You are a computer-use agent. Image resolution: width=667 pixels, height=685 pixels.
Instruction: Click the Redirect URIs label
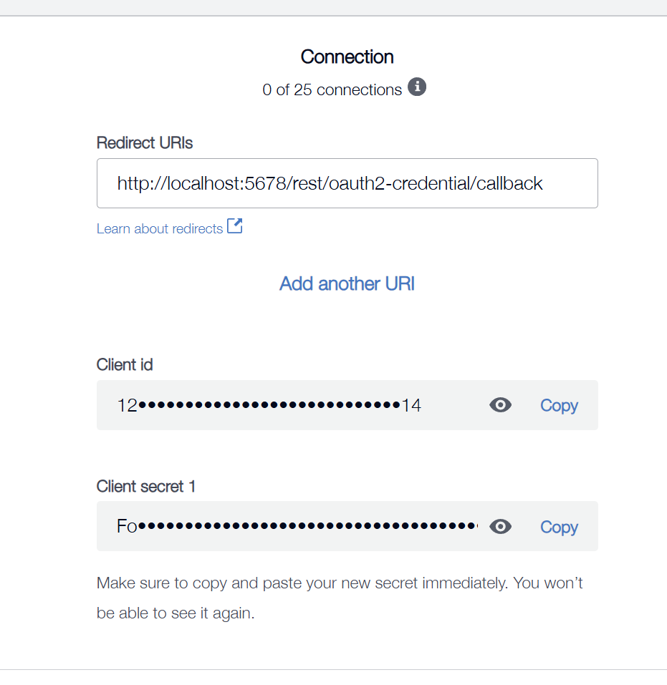(144, 143)
